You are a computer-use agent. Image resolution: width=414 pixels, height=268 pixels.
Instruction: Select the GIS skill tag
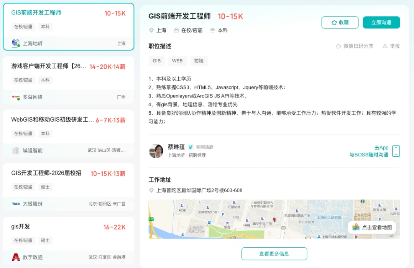tap(156, 61)
